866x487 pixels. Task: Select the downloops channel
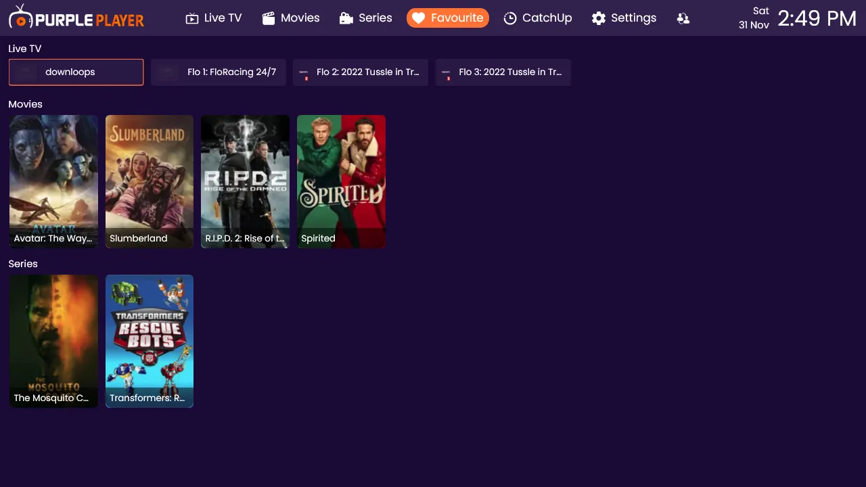[x=76, y=72]
